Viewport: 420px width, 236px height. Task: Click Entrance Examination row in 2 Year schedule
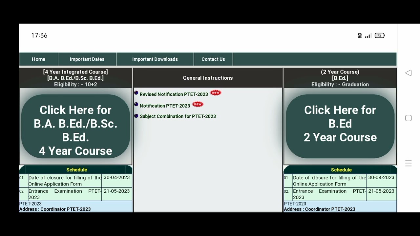340,194
